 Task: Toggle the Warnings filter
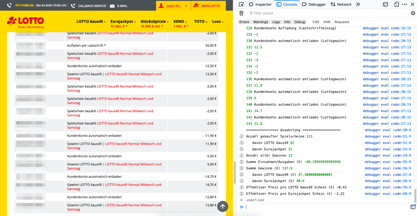click(260, 22)
